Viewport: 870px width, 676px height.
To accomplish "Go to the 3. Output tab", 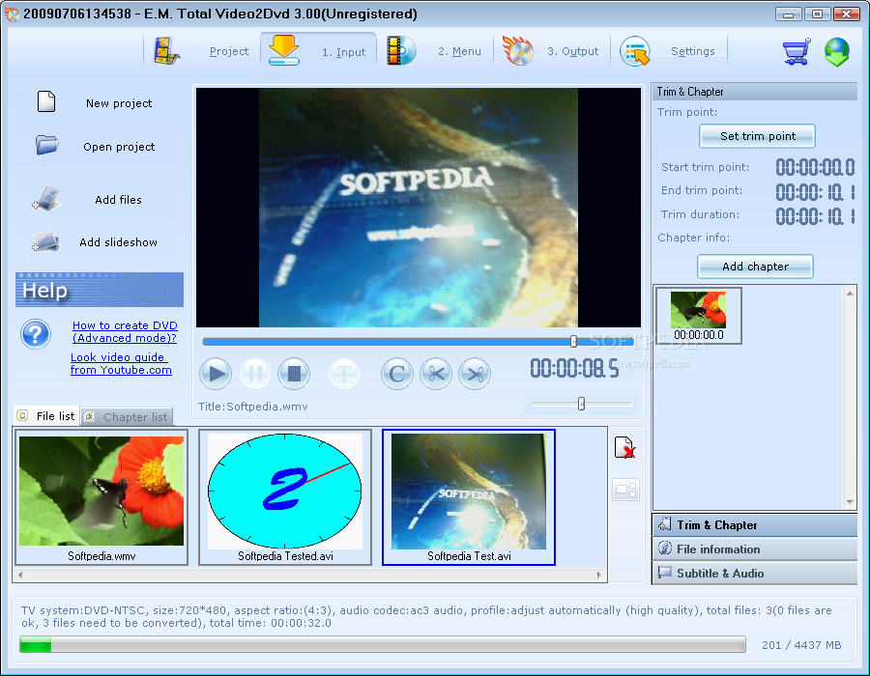I will point(572,51).
